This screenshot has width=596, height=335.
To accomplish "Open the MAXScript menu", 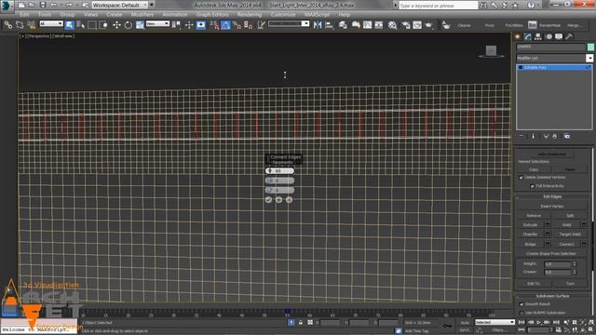I will click(317, 15).
